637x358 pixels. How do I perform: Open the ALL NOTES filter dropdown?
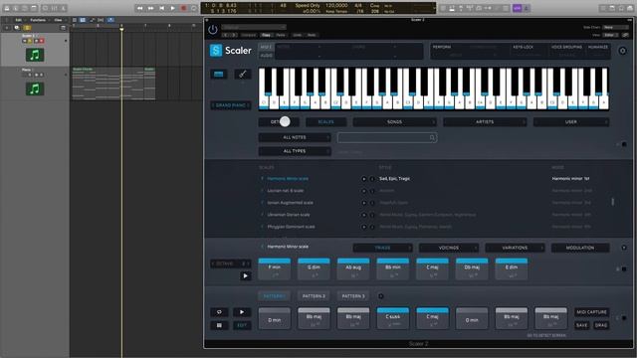(x=295, y=137)
